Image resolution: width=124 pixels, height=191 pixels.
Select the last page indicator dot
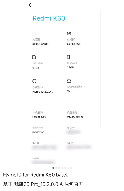click(71, 168)
